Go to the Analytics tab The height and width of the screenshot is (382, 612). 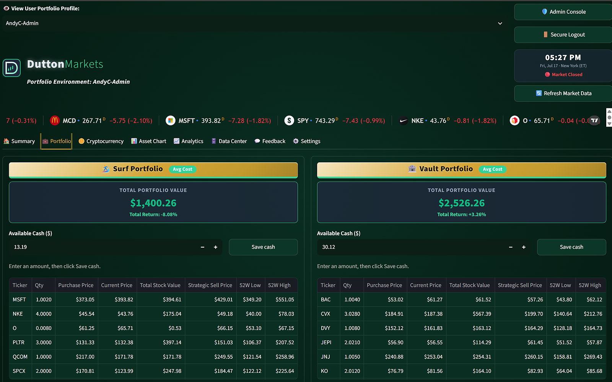189,141
